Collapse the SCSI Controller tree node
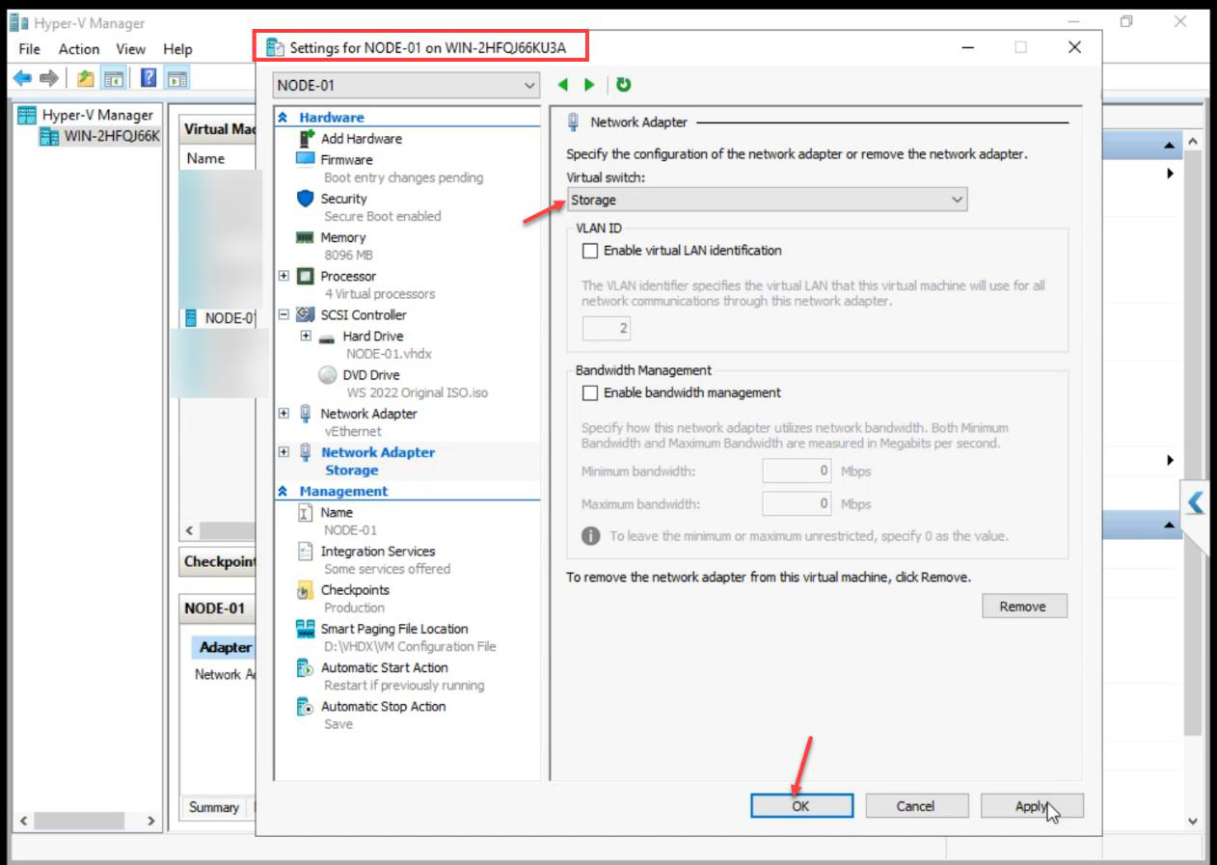 tap(284, 314)
